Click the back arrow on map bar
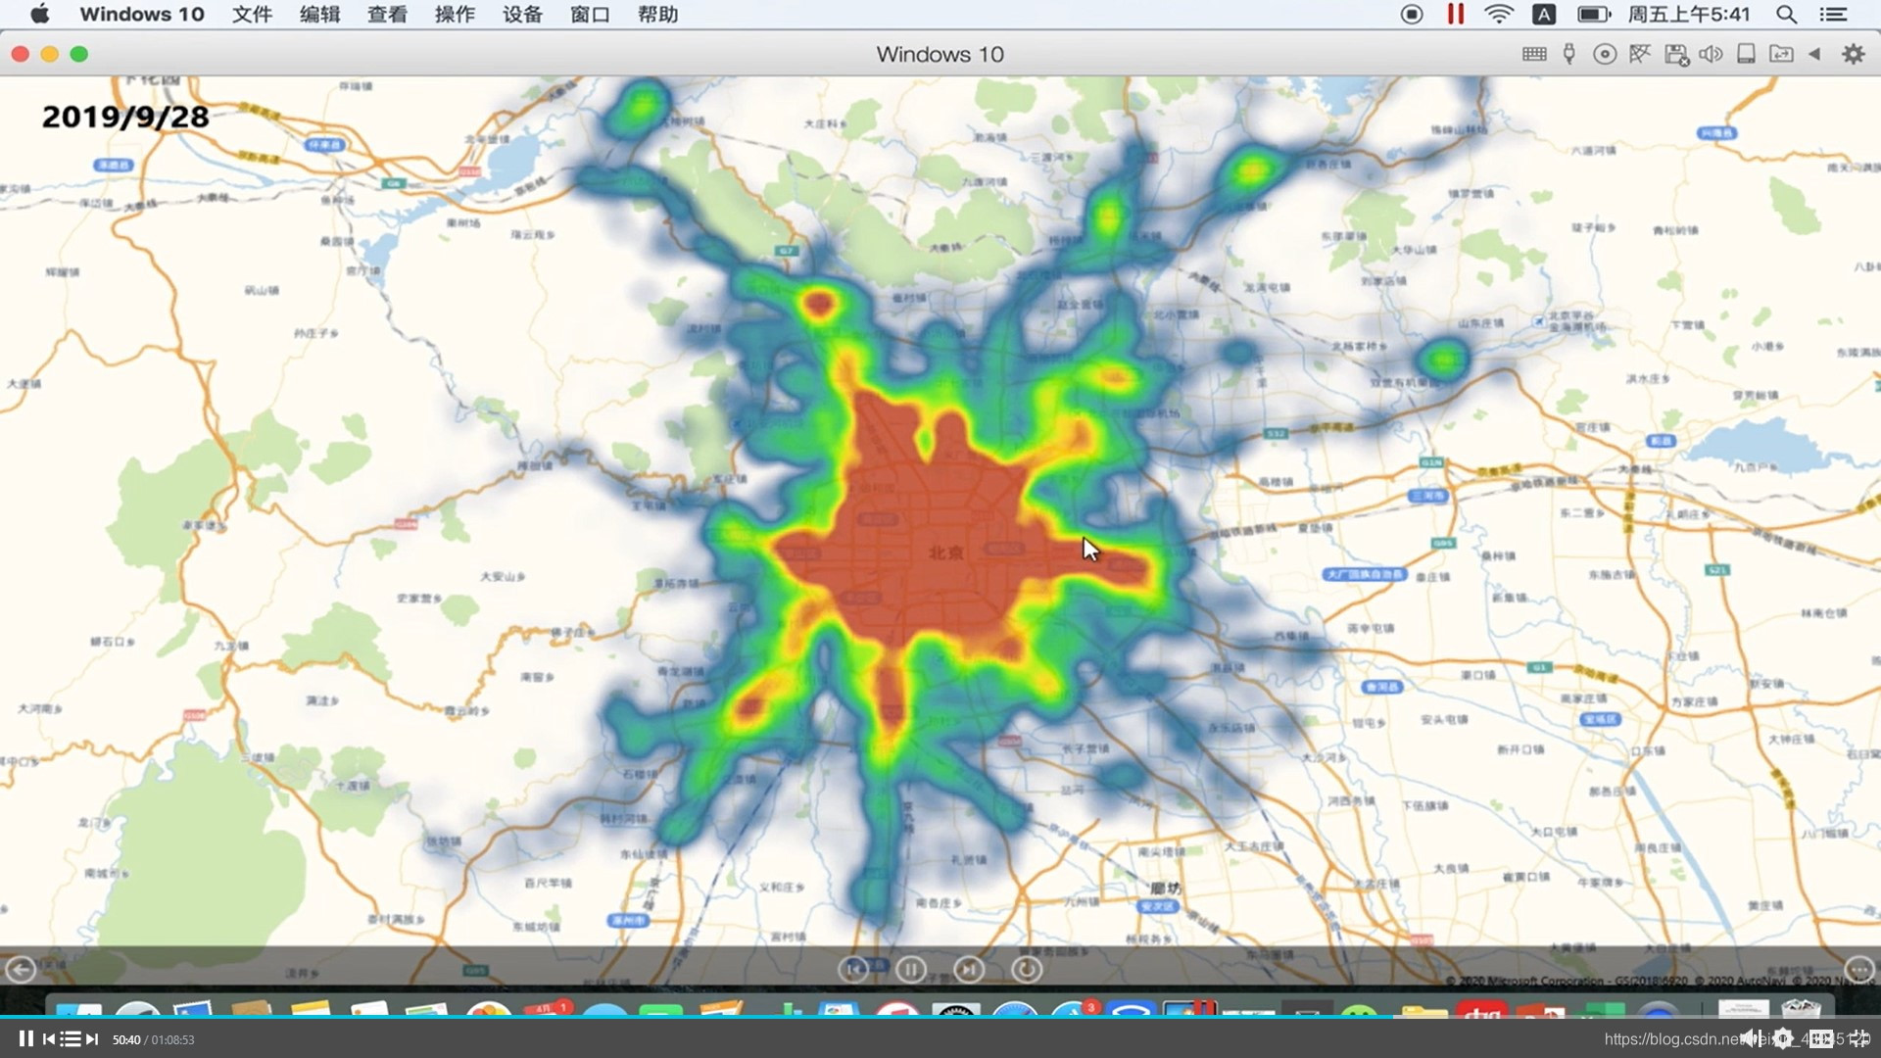 pyautogui.click(x=21, y=970)
